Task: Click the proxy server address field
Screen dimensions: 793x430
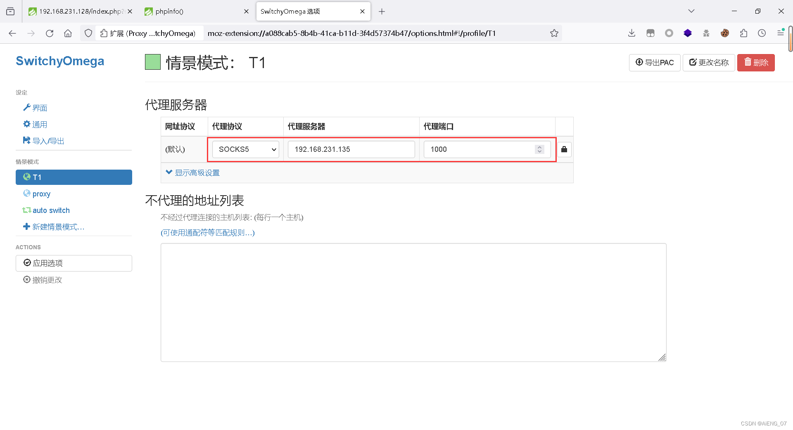Action: 351,149
